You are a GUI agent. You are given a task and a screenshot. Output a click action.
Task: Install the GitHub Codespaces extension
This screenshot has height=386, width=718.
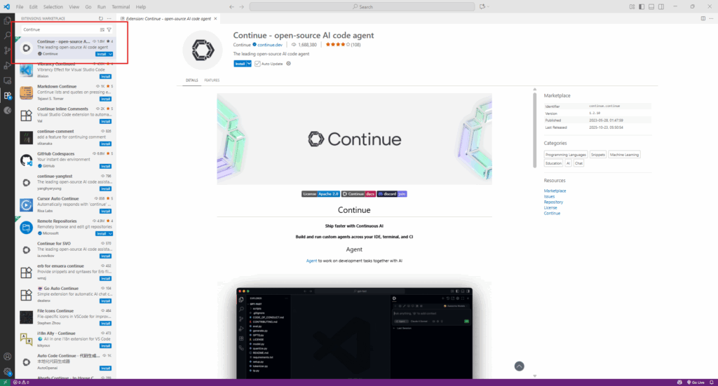pyautogui.click(x=106, y=167)
